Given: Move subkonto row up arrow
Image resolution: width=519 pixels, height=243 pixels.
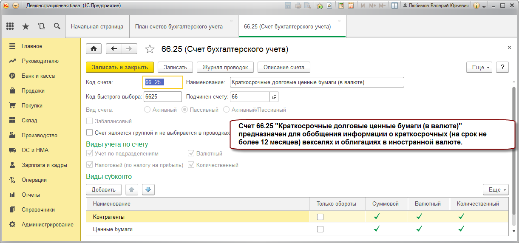Looking at the screenshot, I should pos(132,189).
